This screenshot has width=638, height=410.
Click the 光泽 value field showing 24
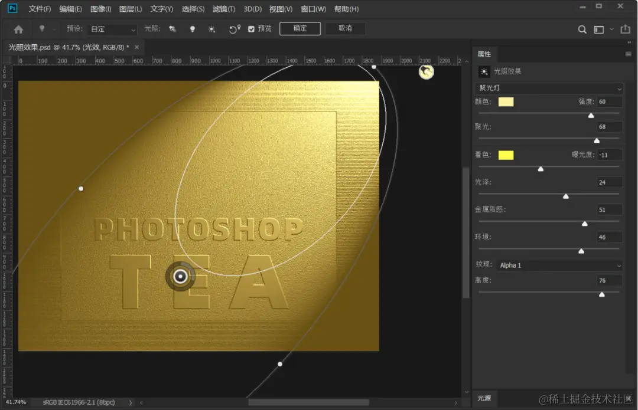click(x=609, y=182)
